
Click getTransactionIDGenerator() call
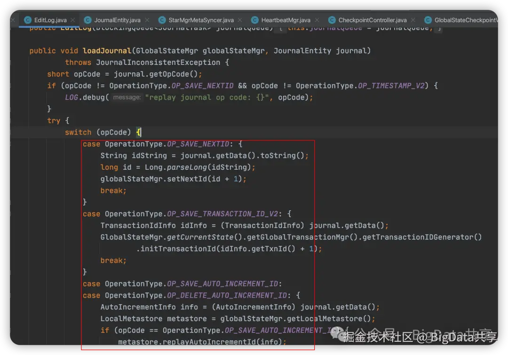point(422,237)
